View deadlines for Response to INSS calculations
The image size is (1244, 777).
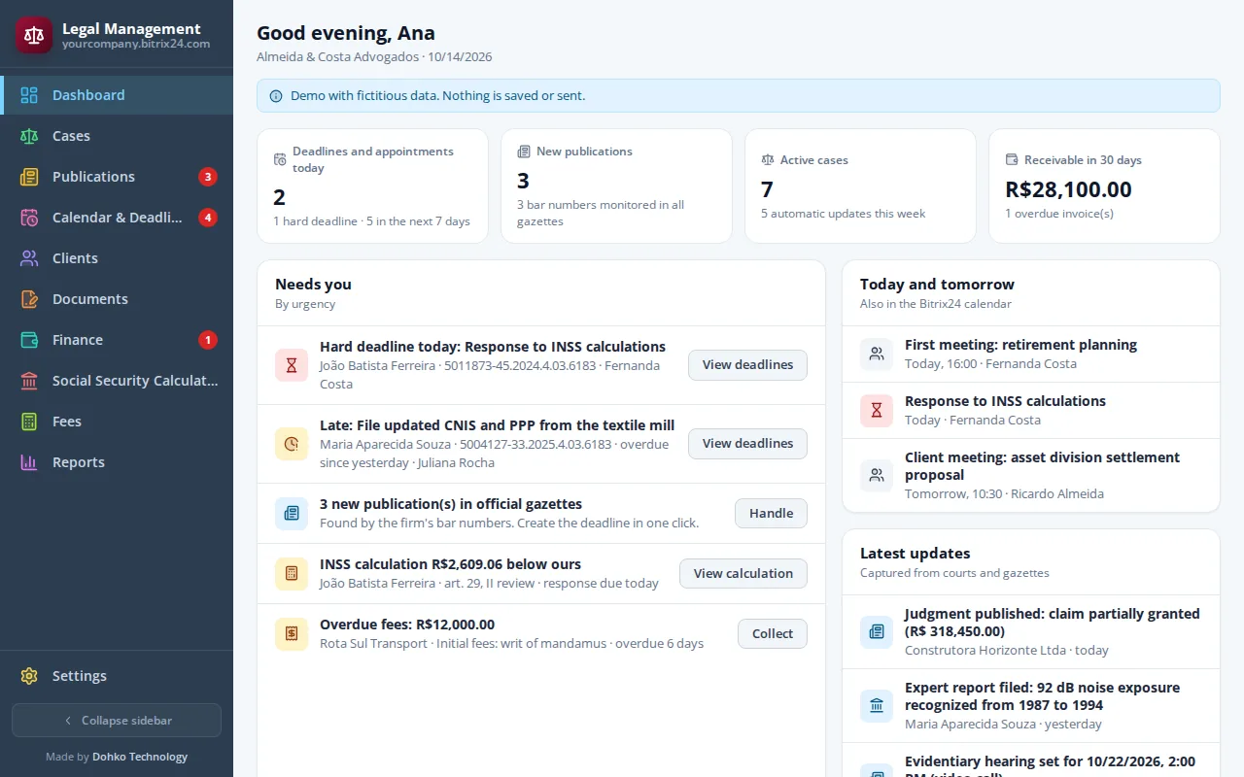(x=747, y=365)
